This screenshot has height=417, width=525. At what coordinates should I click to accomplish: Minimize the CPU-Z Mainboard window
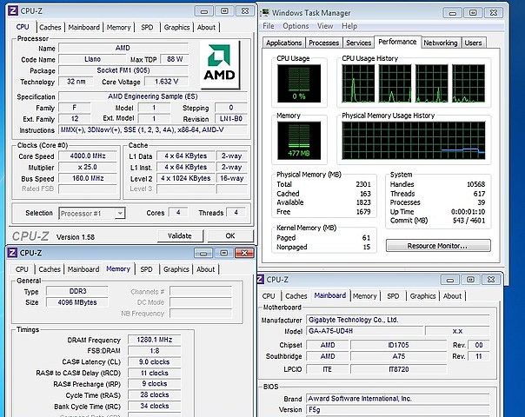tap(450, 280)
